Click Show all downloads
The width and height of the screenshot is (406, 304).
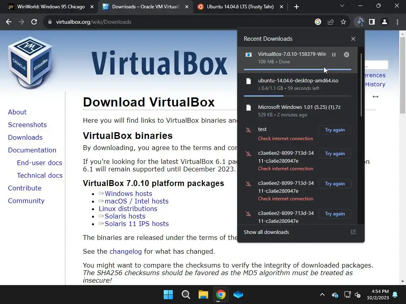266,232
